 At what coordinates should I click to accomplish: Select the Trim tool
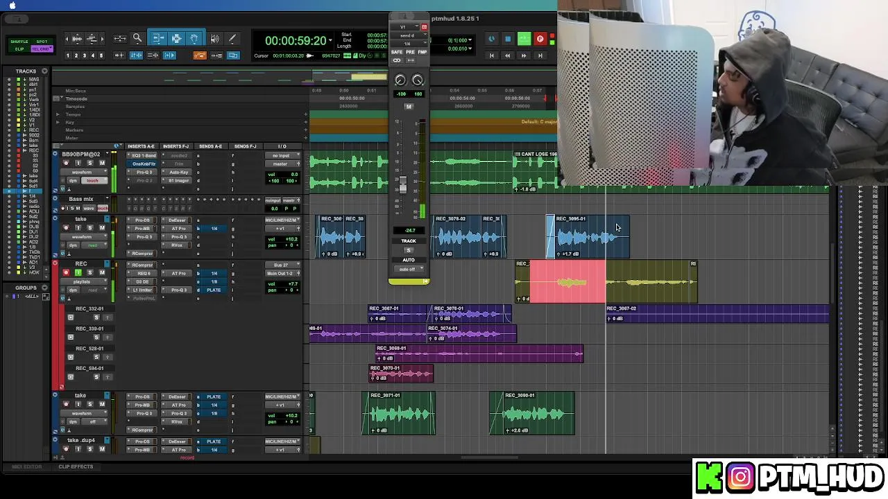pos(158,39)
